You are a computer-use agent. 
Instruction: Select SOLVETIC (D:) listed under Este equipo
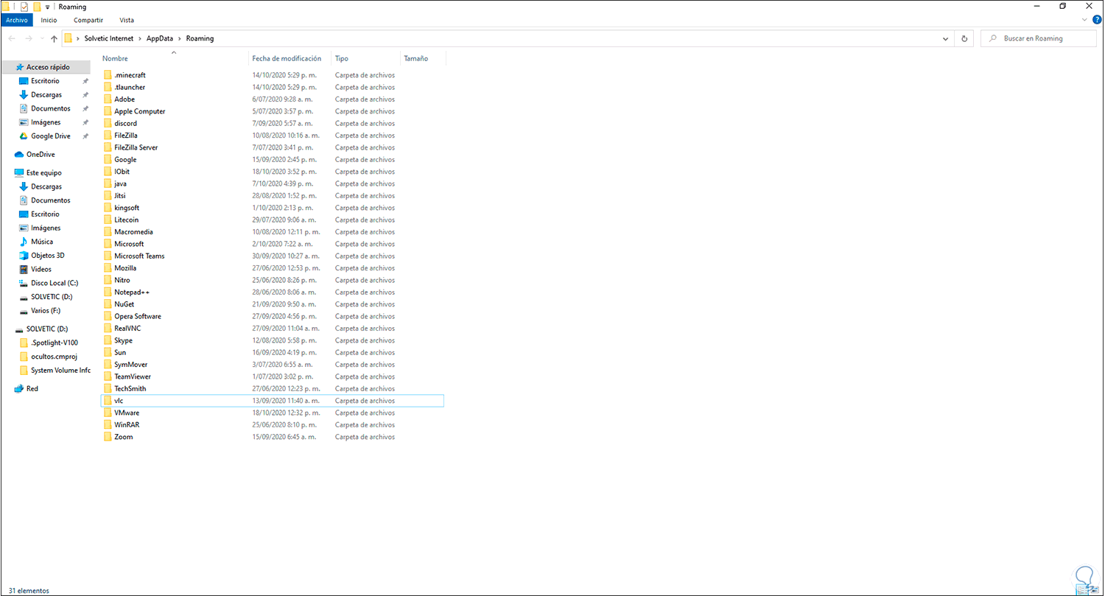pyautogui.click(x=52, y=297)
